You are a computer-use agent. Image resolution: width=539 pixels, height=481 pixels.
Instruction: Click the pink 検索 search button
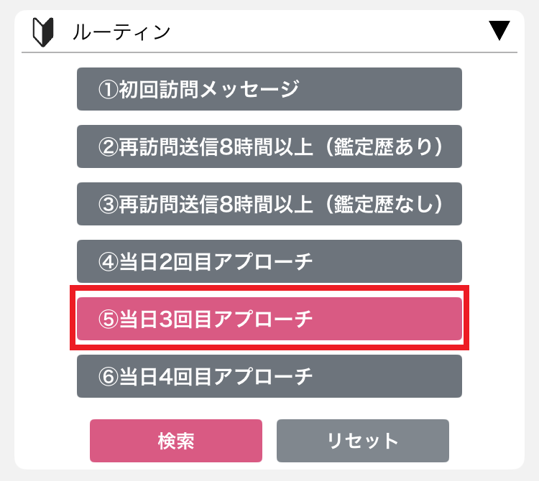176,441
